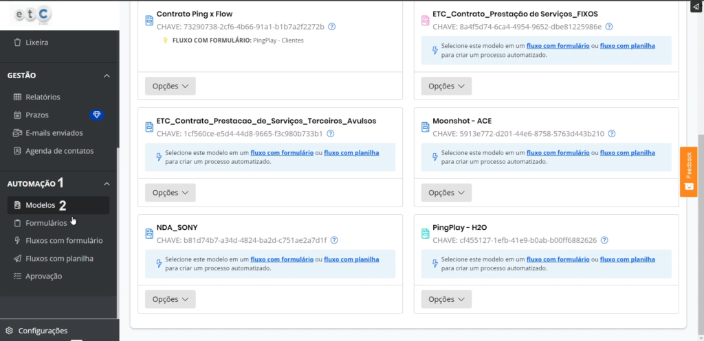Open Relatórios in the sidebar
Screen dimensions: 704x341
(43, 97)
